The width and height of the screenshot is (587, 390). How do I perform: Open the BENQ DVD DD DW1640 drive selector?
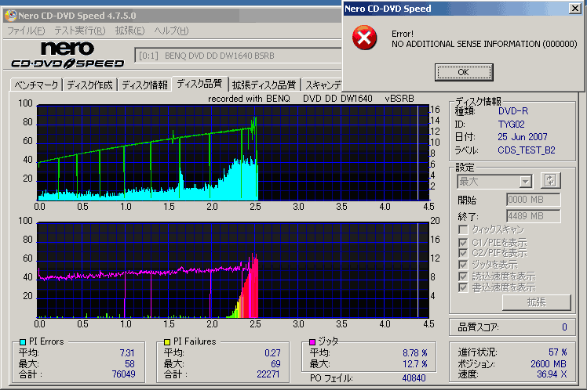238,56
